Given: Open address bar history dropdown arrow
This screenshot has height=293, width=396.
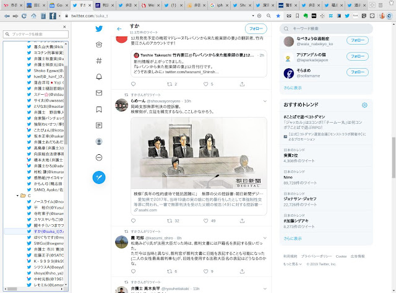Looking at the screenshot, I should (253, 16).
